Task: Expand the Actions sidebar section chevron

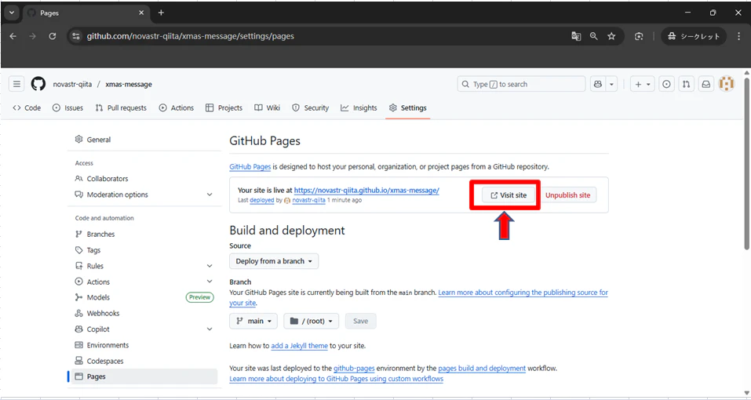Action: (x=210, y=282)
